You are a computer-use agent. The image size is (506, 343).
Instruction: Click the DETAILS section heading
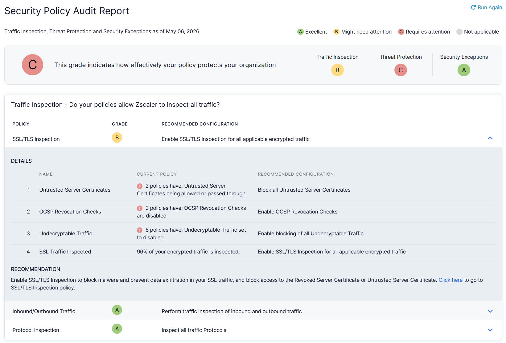(x=21, y=161)
